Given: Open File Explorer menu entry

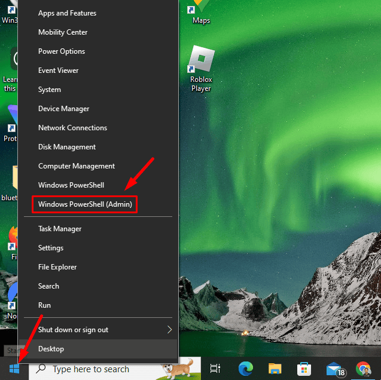Looking at the screenshot, I should coord(98,267).
